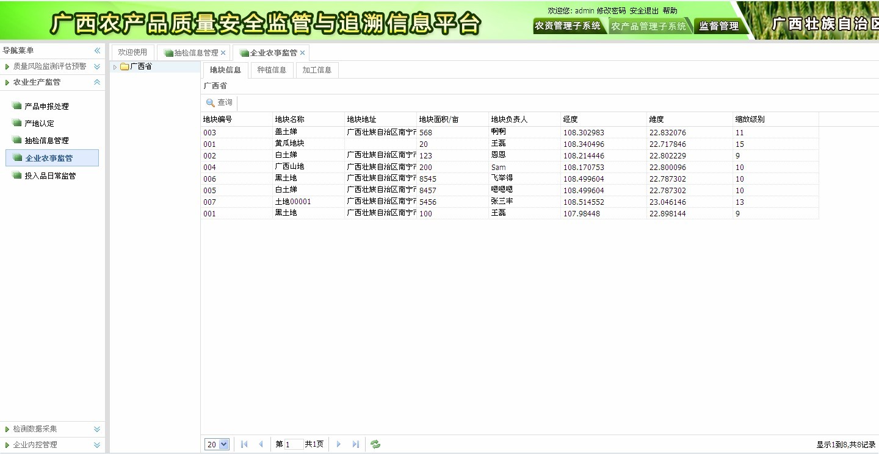Viewport: 879px width, 454px height.
Task: Click the 广西省 folder icon
Action: [x=125, y=67]
